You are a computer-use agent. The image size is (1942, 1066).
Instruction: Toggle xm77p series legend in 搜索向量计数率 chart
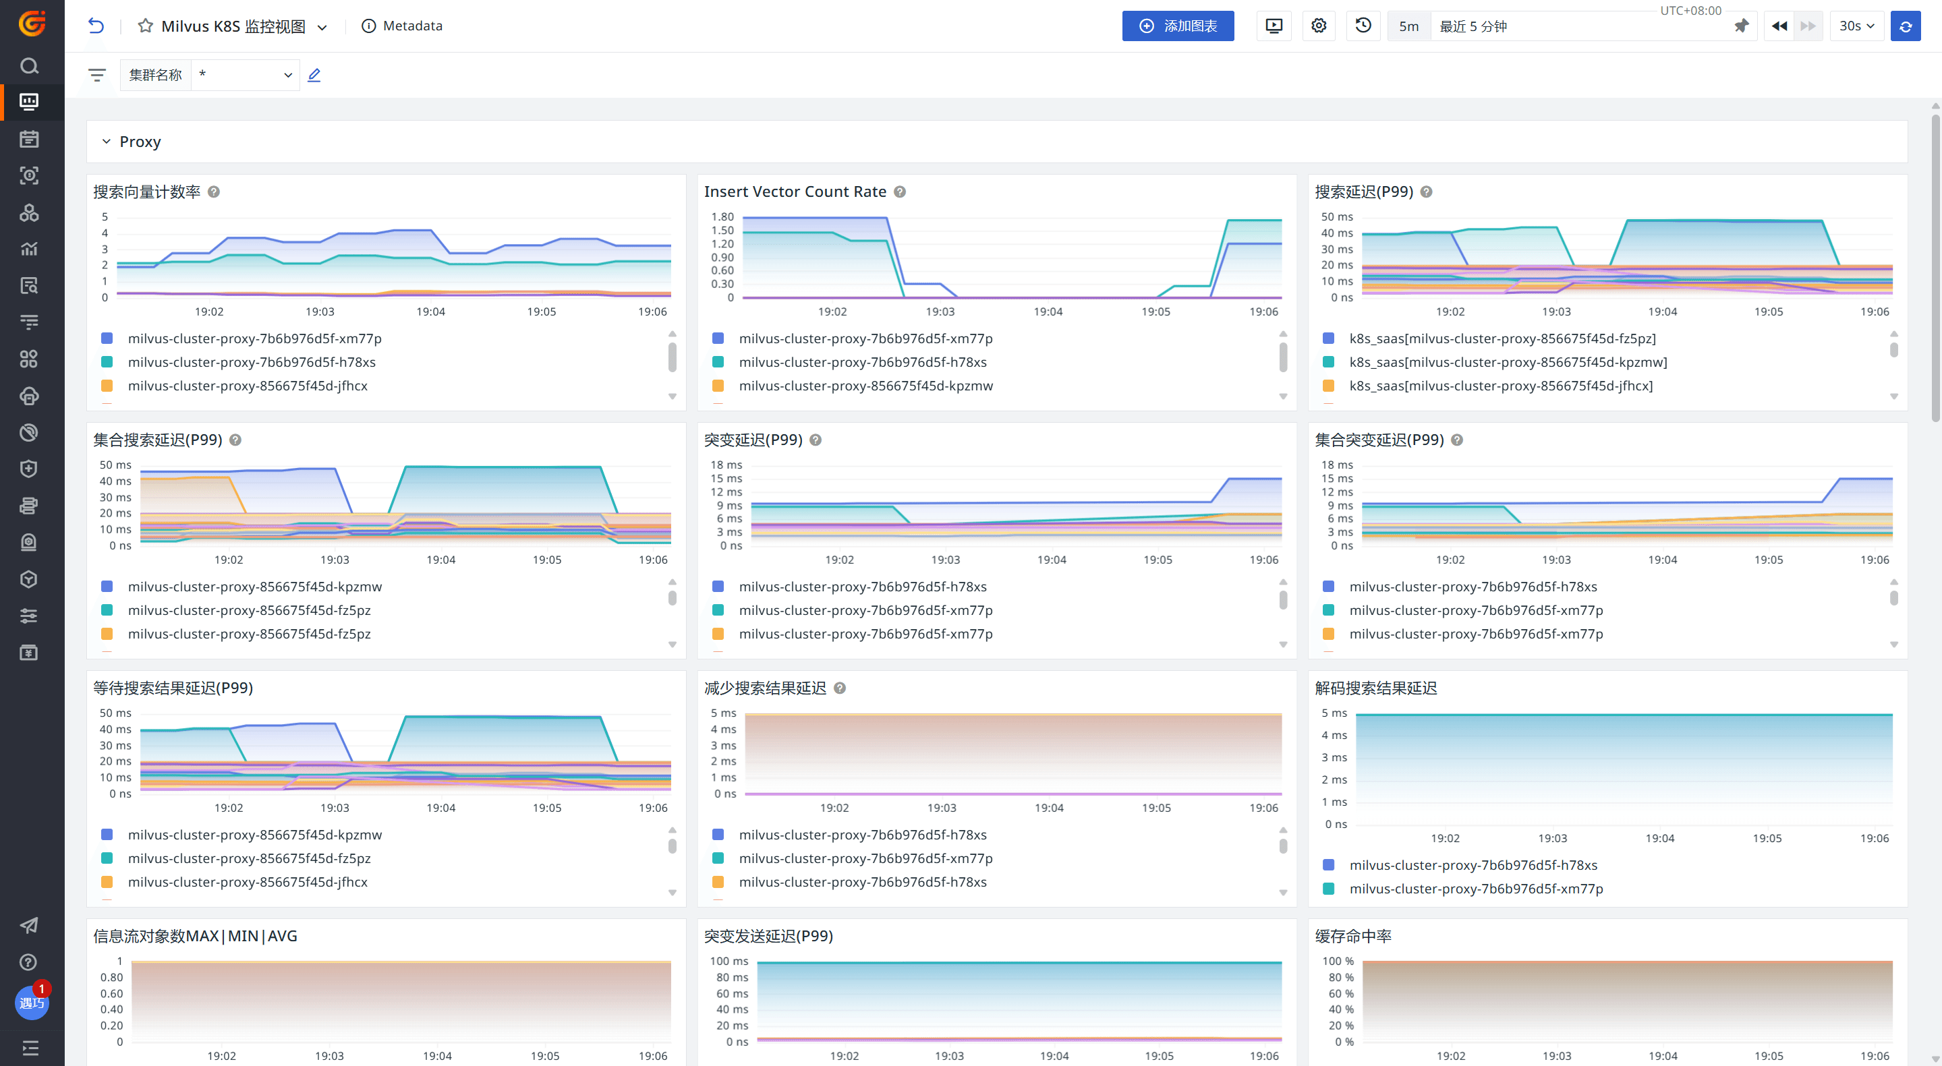pyautogui.click(x=255, y=338)
